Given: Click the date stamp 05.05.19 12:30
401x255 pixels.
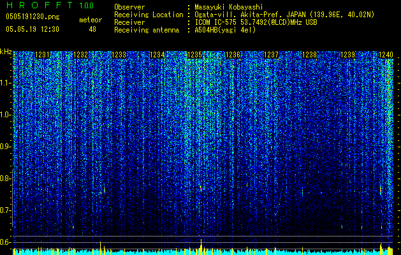Looking at the screenshot, I should [33, 29].
